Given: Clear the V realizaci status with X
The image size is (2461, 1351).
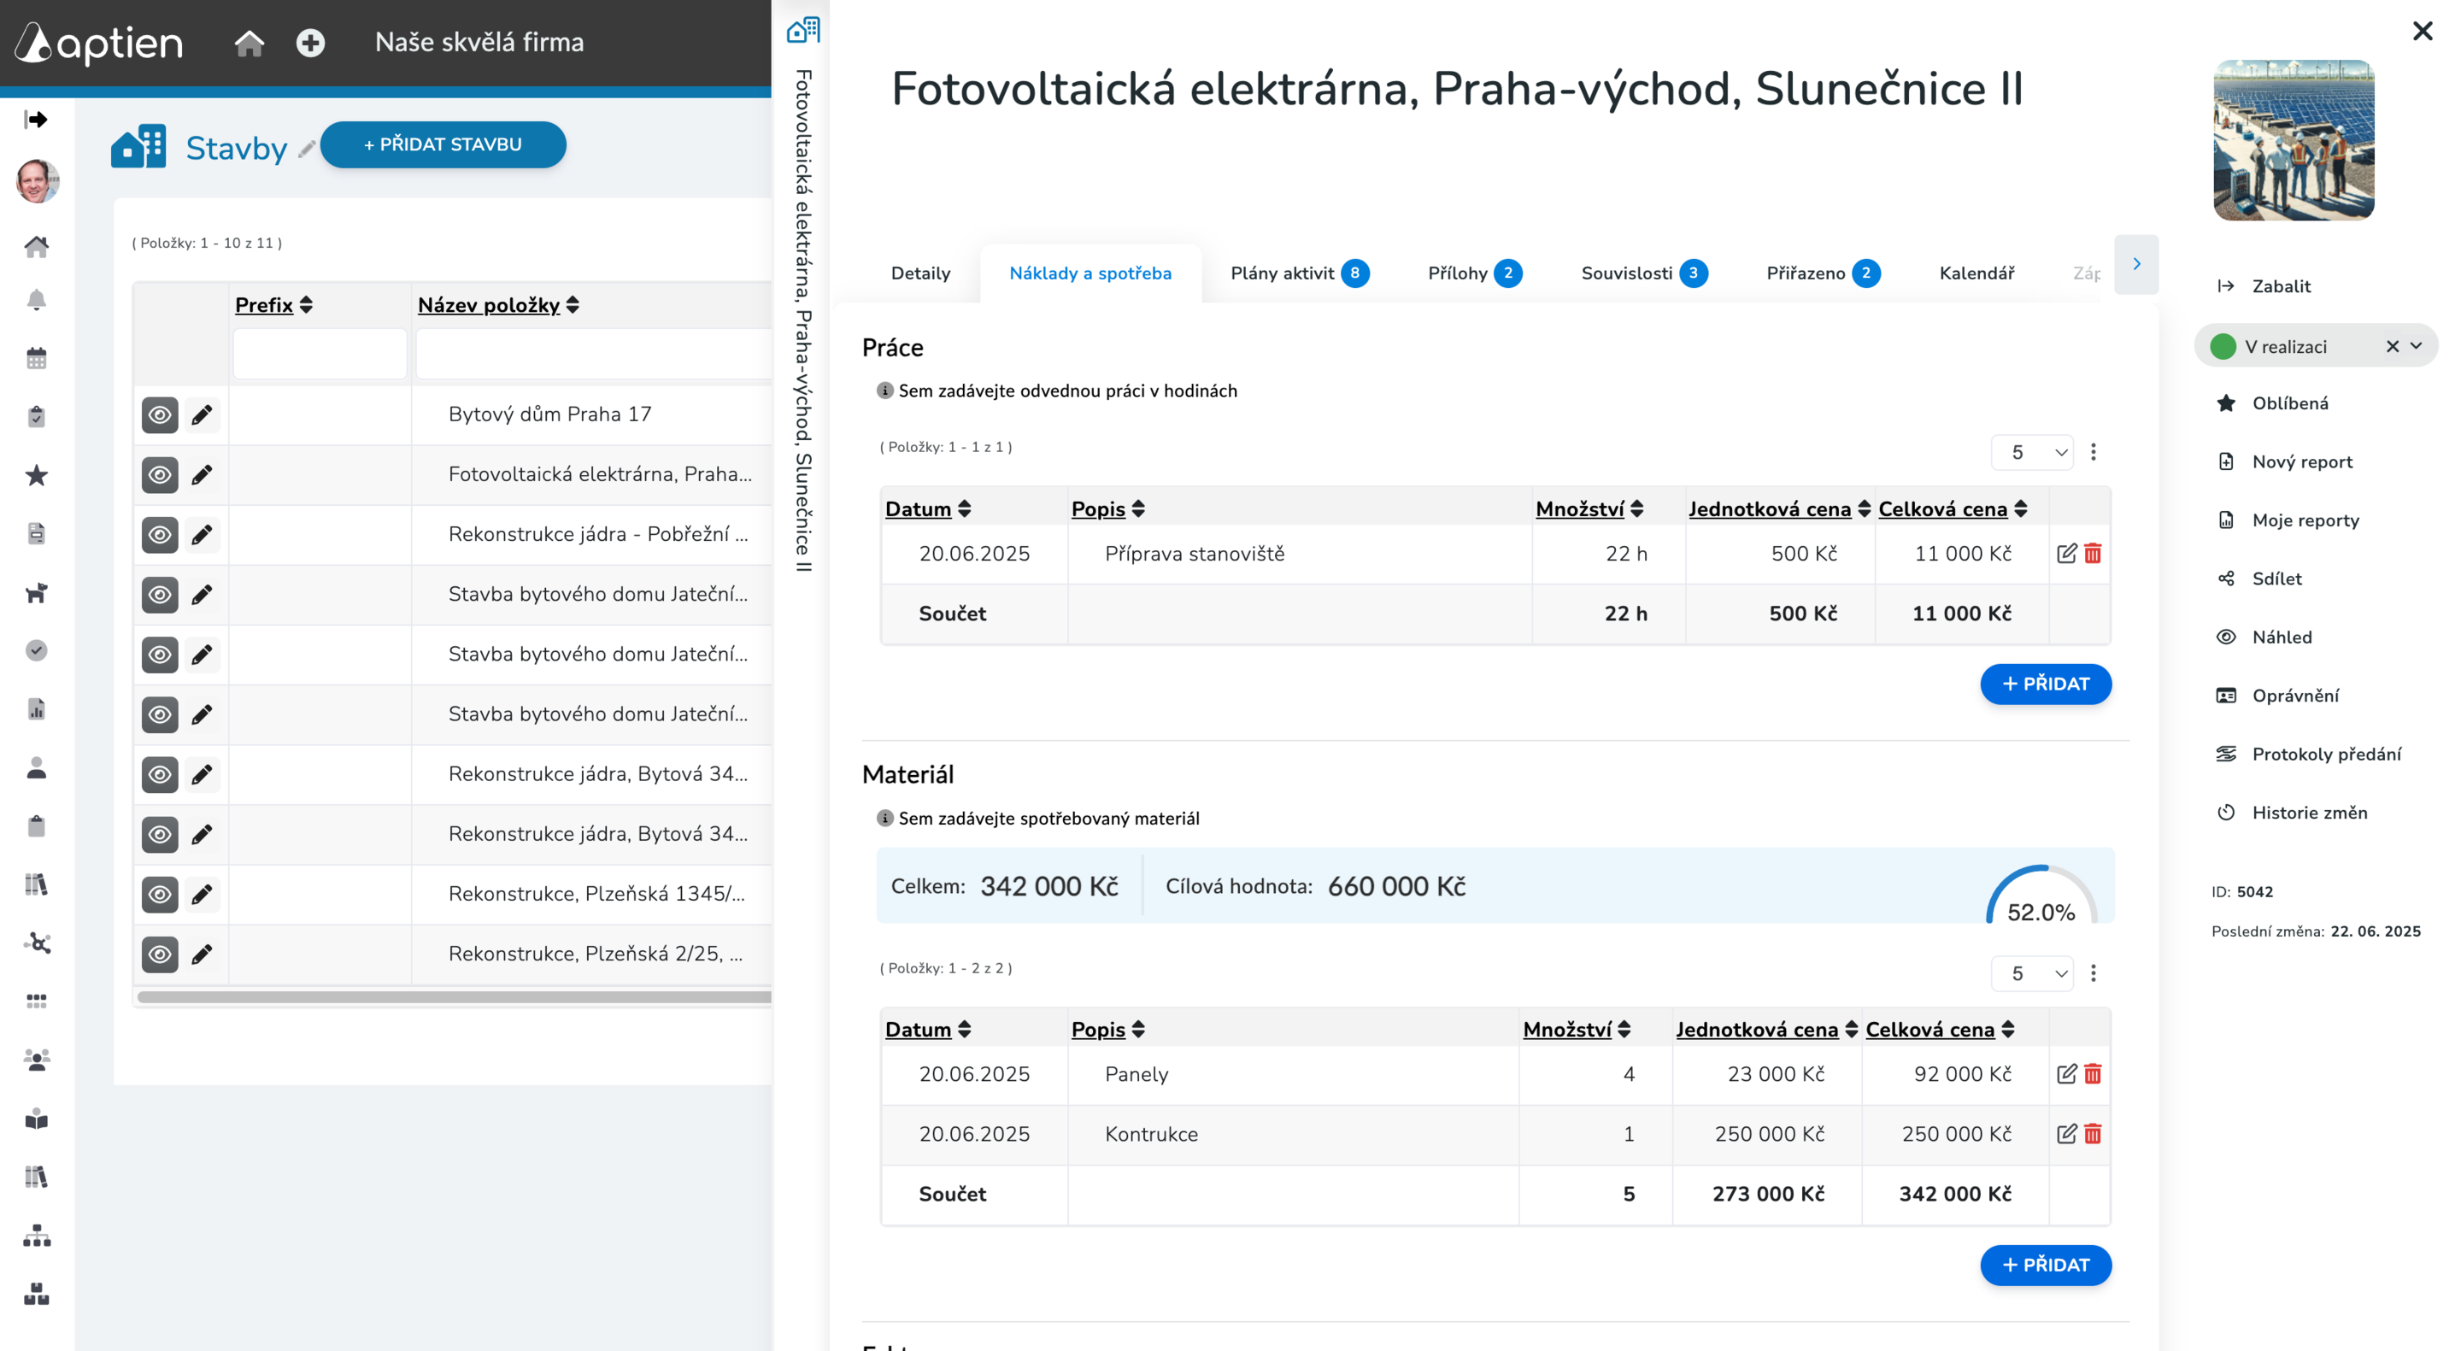Looking at the screenshot, I should [2393, 346].
